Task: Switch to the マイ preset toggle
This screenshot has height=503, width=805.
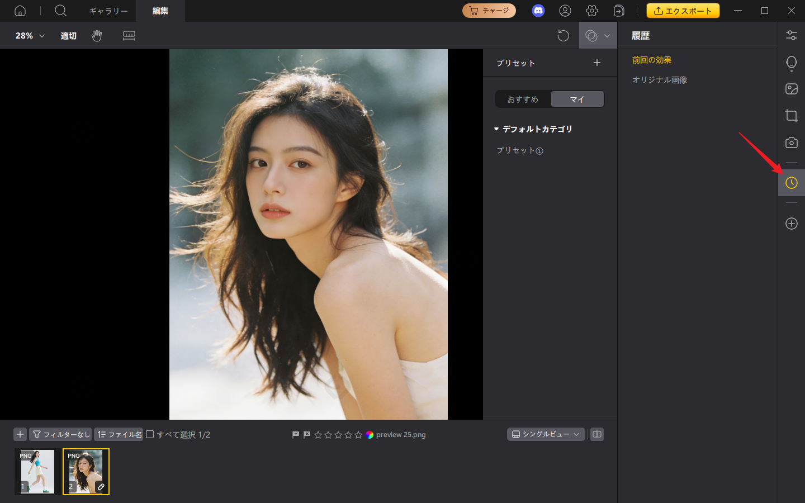Action: [577, 99]
